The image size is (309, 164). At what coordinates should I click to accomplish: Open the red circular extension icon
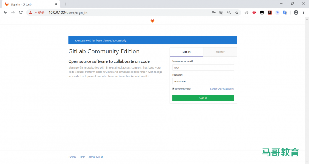coord(254,12)
